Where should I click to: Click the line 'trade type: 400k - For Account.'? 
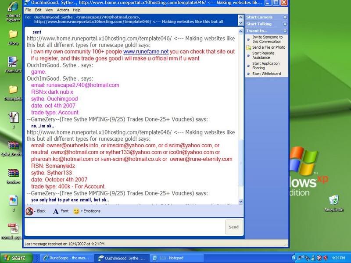tap(68, 187)
